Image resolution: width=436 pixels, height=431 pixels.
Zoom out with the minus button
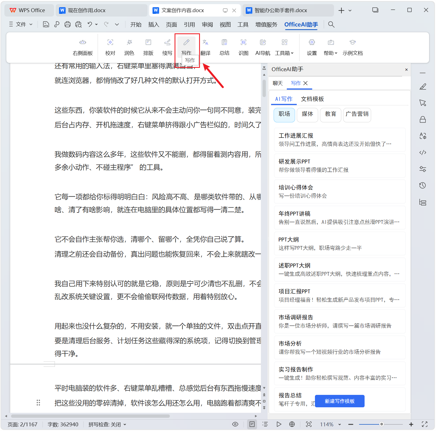tap(351, 424)
